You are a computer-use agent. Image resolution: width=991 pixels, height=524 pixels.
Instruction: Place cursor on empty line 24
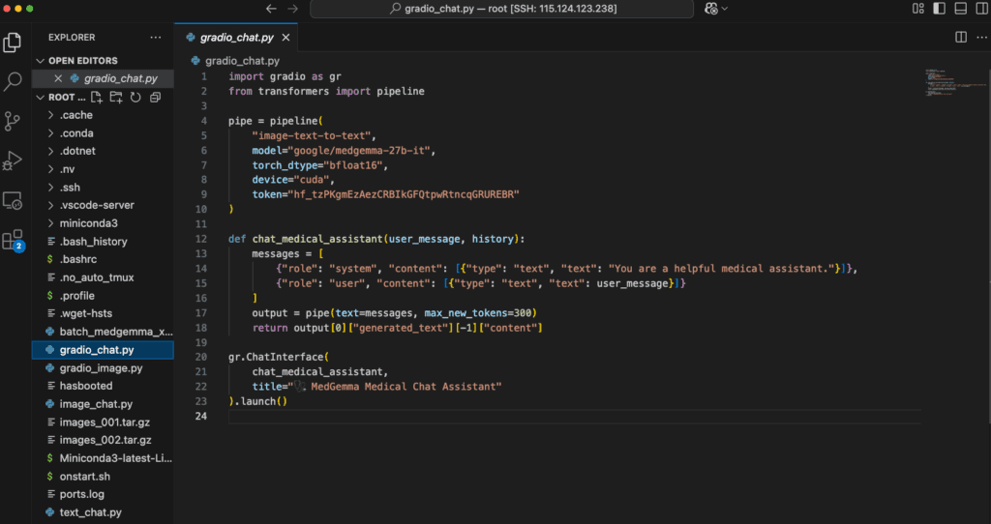(x=574, y=416)
